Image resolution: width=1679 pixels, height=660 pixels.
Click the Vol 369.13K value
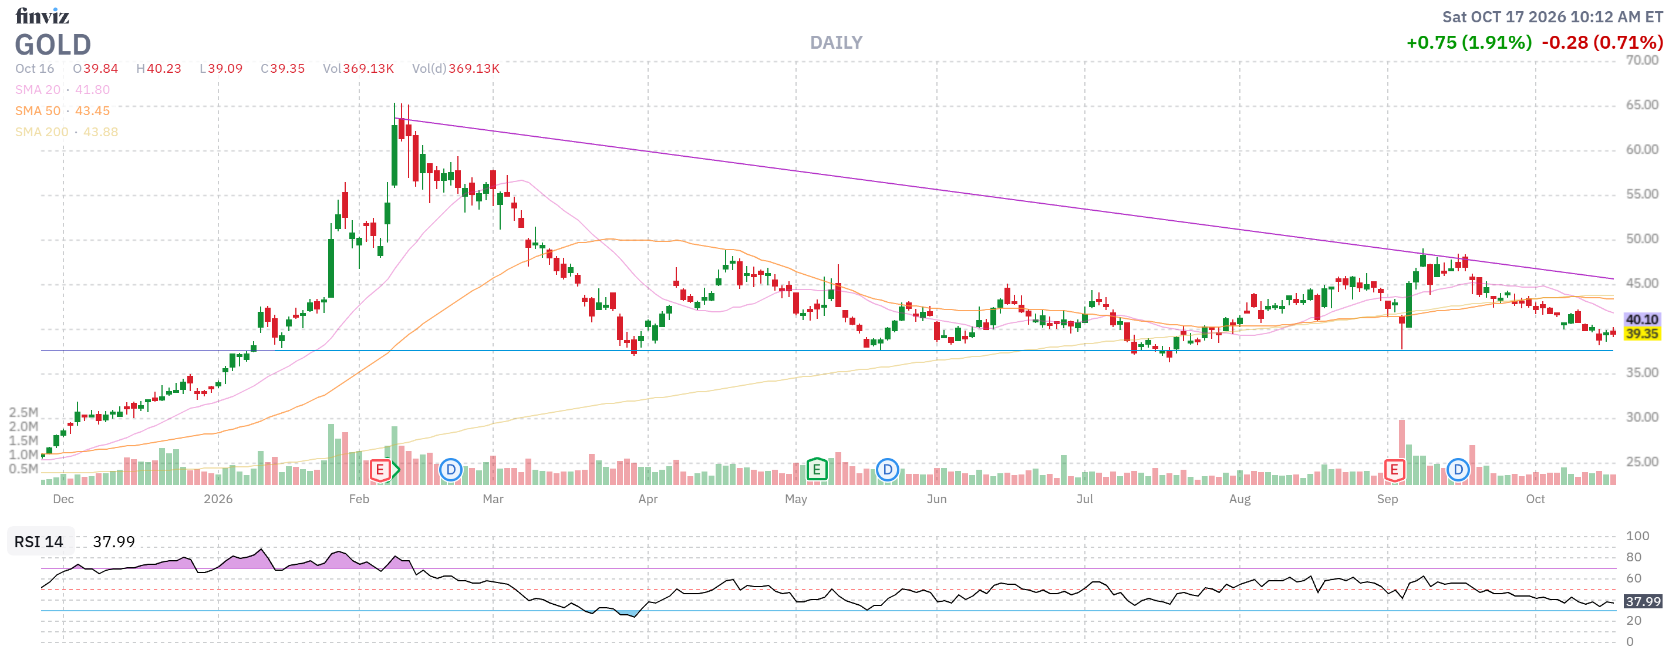coord(358,69)
